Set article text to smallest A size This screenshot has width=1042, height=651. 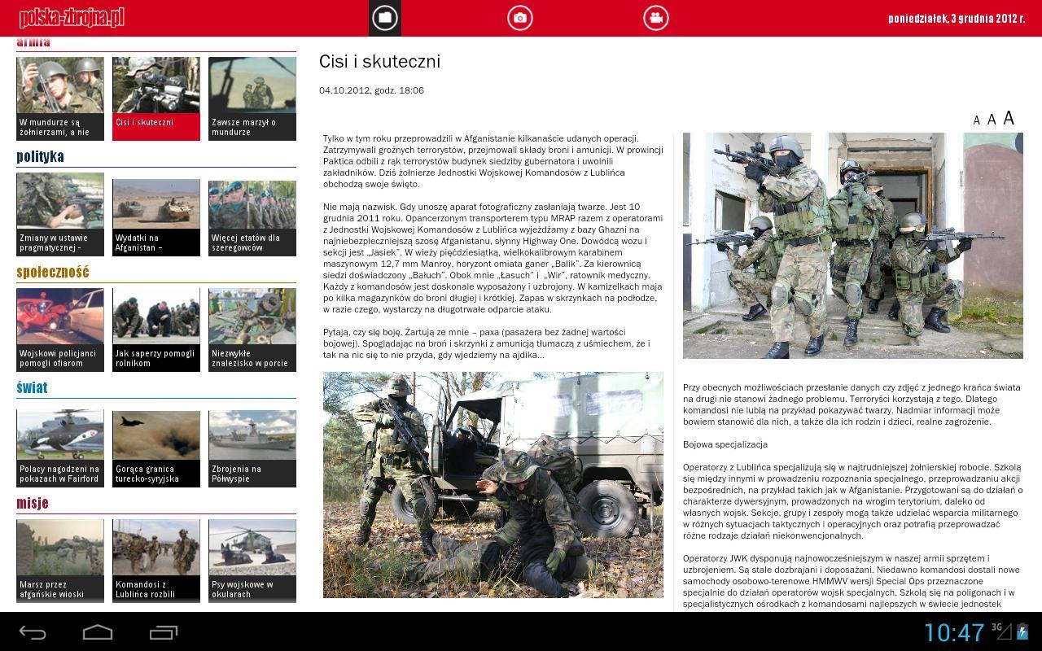click(x=976, y=120)
